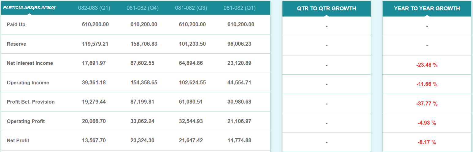The width and height of the screenshot is (473, 152).
Task: Select the Paid Up row label
Action: pos(16,24)
